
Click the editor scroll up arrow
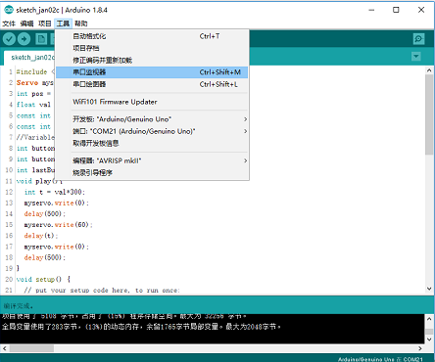tap(429, 70)
